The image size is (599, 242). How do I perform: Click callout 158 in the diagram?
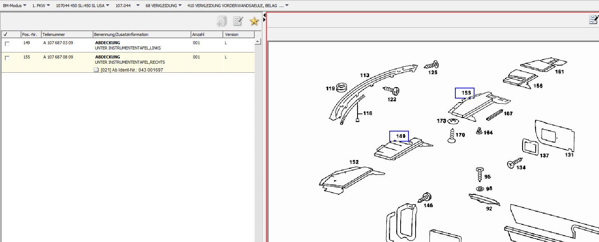(x=538, y=86)
